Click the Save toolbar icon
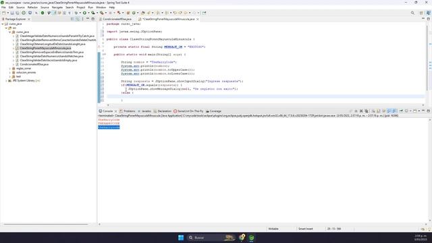This screenshot has height=243, width=432. pos(12,13)
